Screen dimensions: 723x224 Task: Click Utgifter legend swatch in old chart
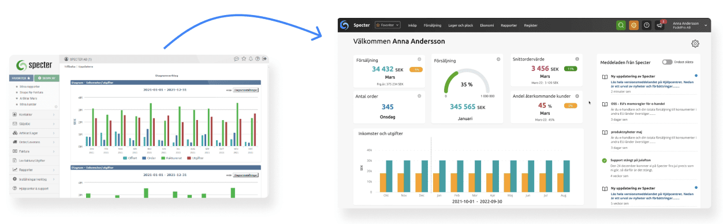coord(188,158)
